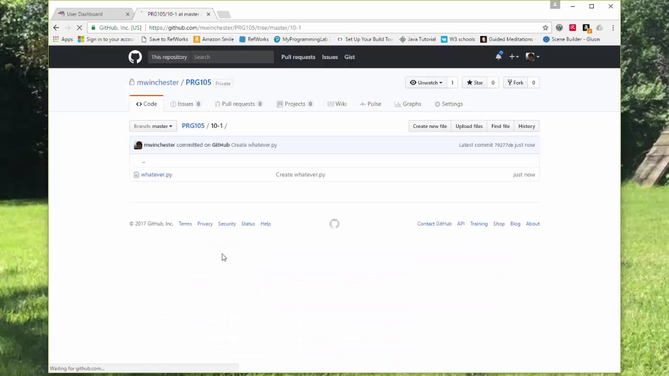
Task: Open the Save to RefWorks bookmark
Action: [164, 39]
